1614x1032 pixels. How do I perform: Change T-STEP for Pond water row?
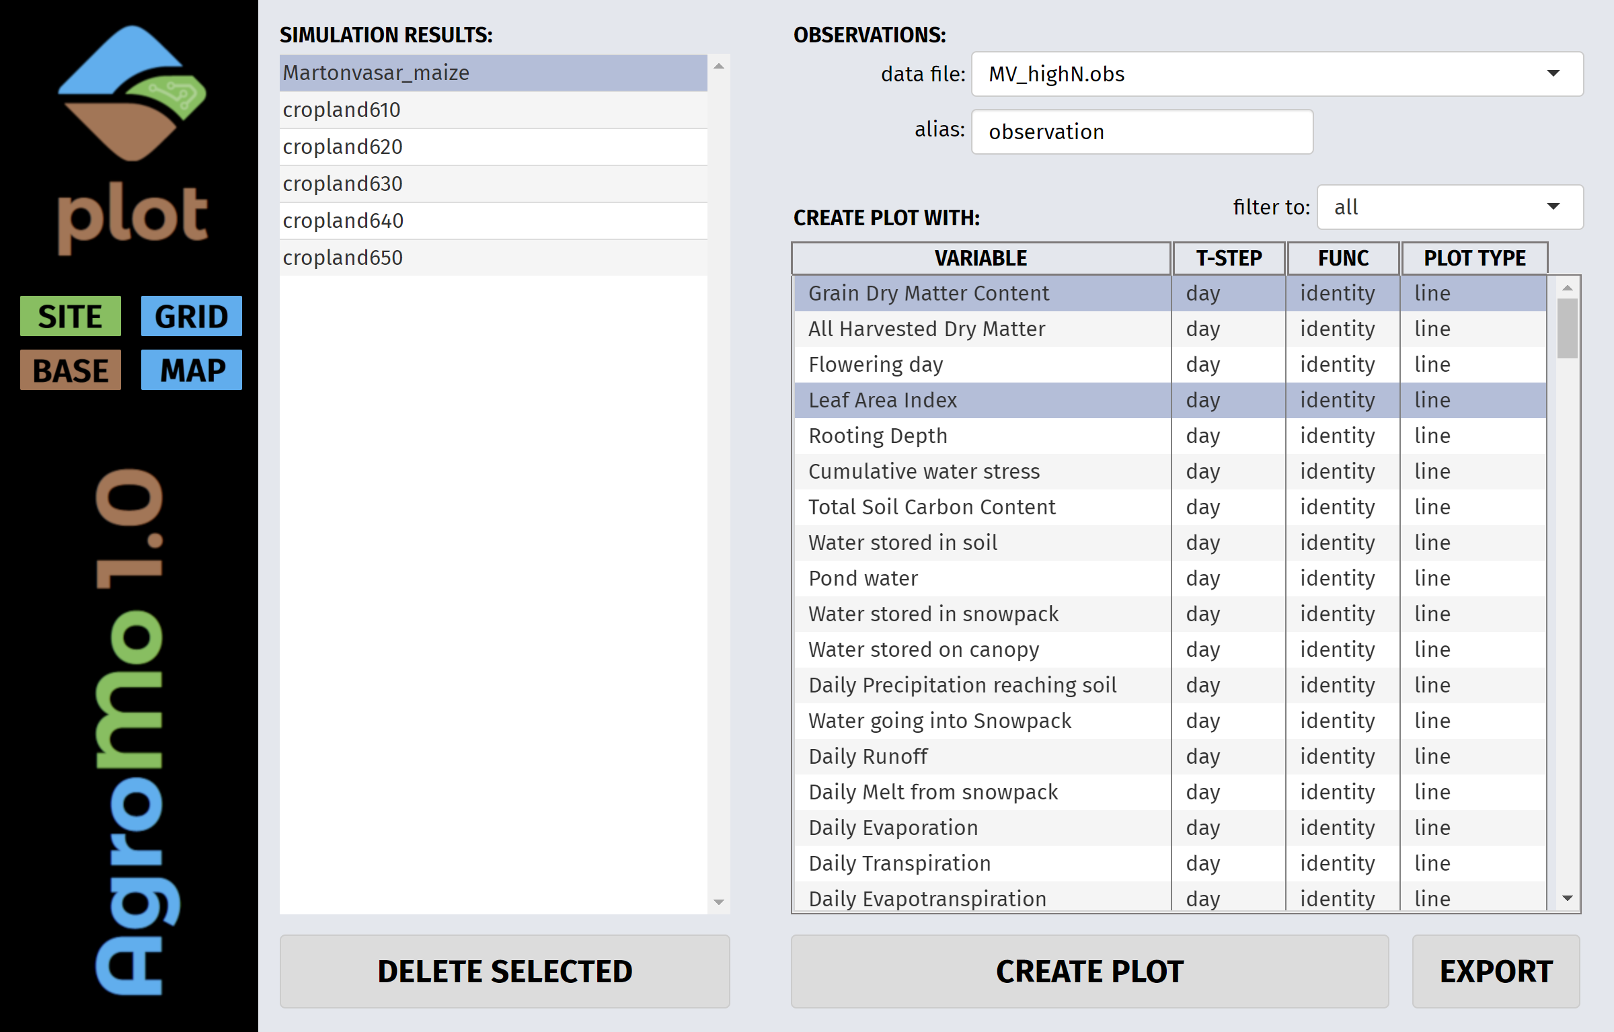point(1228,578)
